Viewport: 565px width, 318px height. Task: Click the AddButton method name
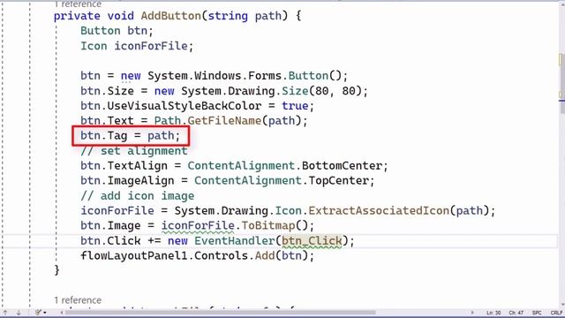click(x=171, y=16)
